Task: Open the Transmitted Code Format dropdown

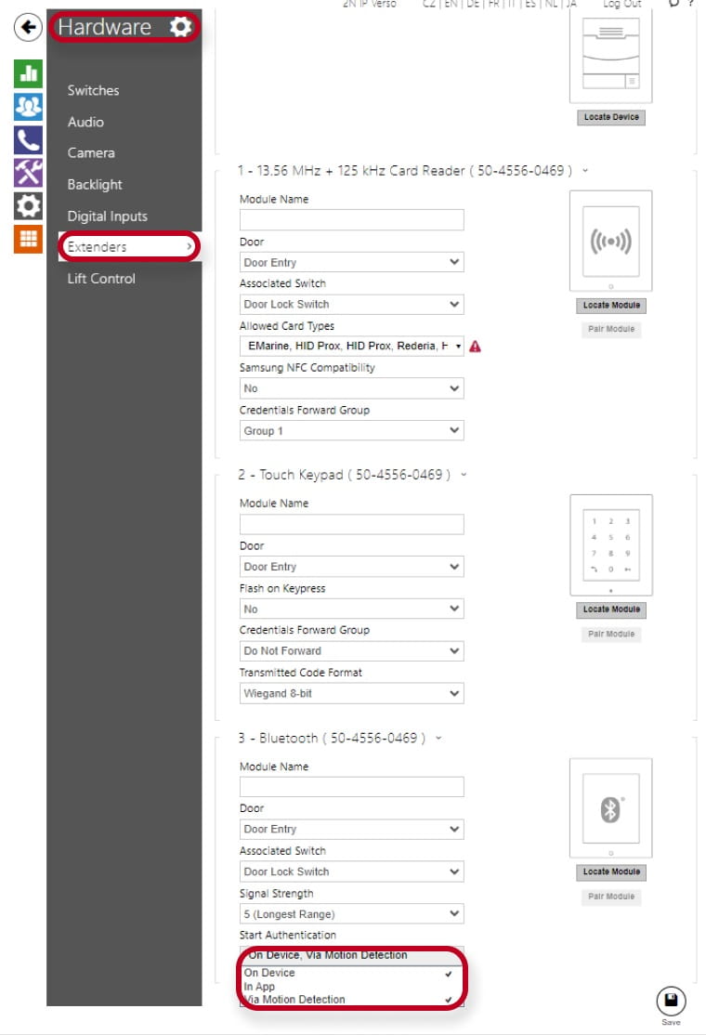Action: coord(352,693)
